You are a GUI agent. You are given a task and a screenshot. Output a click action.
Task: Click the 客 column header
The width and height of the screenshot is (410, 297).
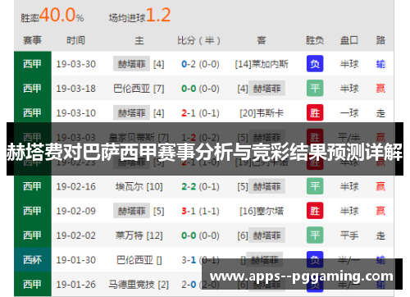point(262,40)
